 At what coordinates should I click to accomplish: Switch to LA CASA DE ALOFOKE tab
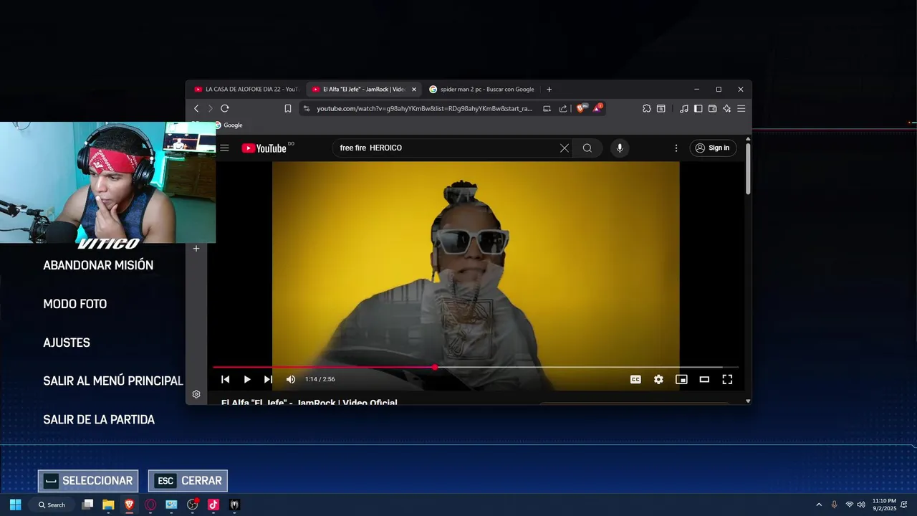tap(246, 90)
